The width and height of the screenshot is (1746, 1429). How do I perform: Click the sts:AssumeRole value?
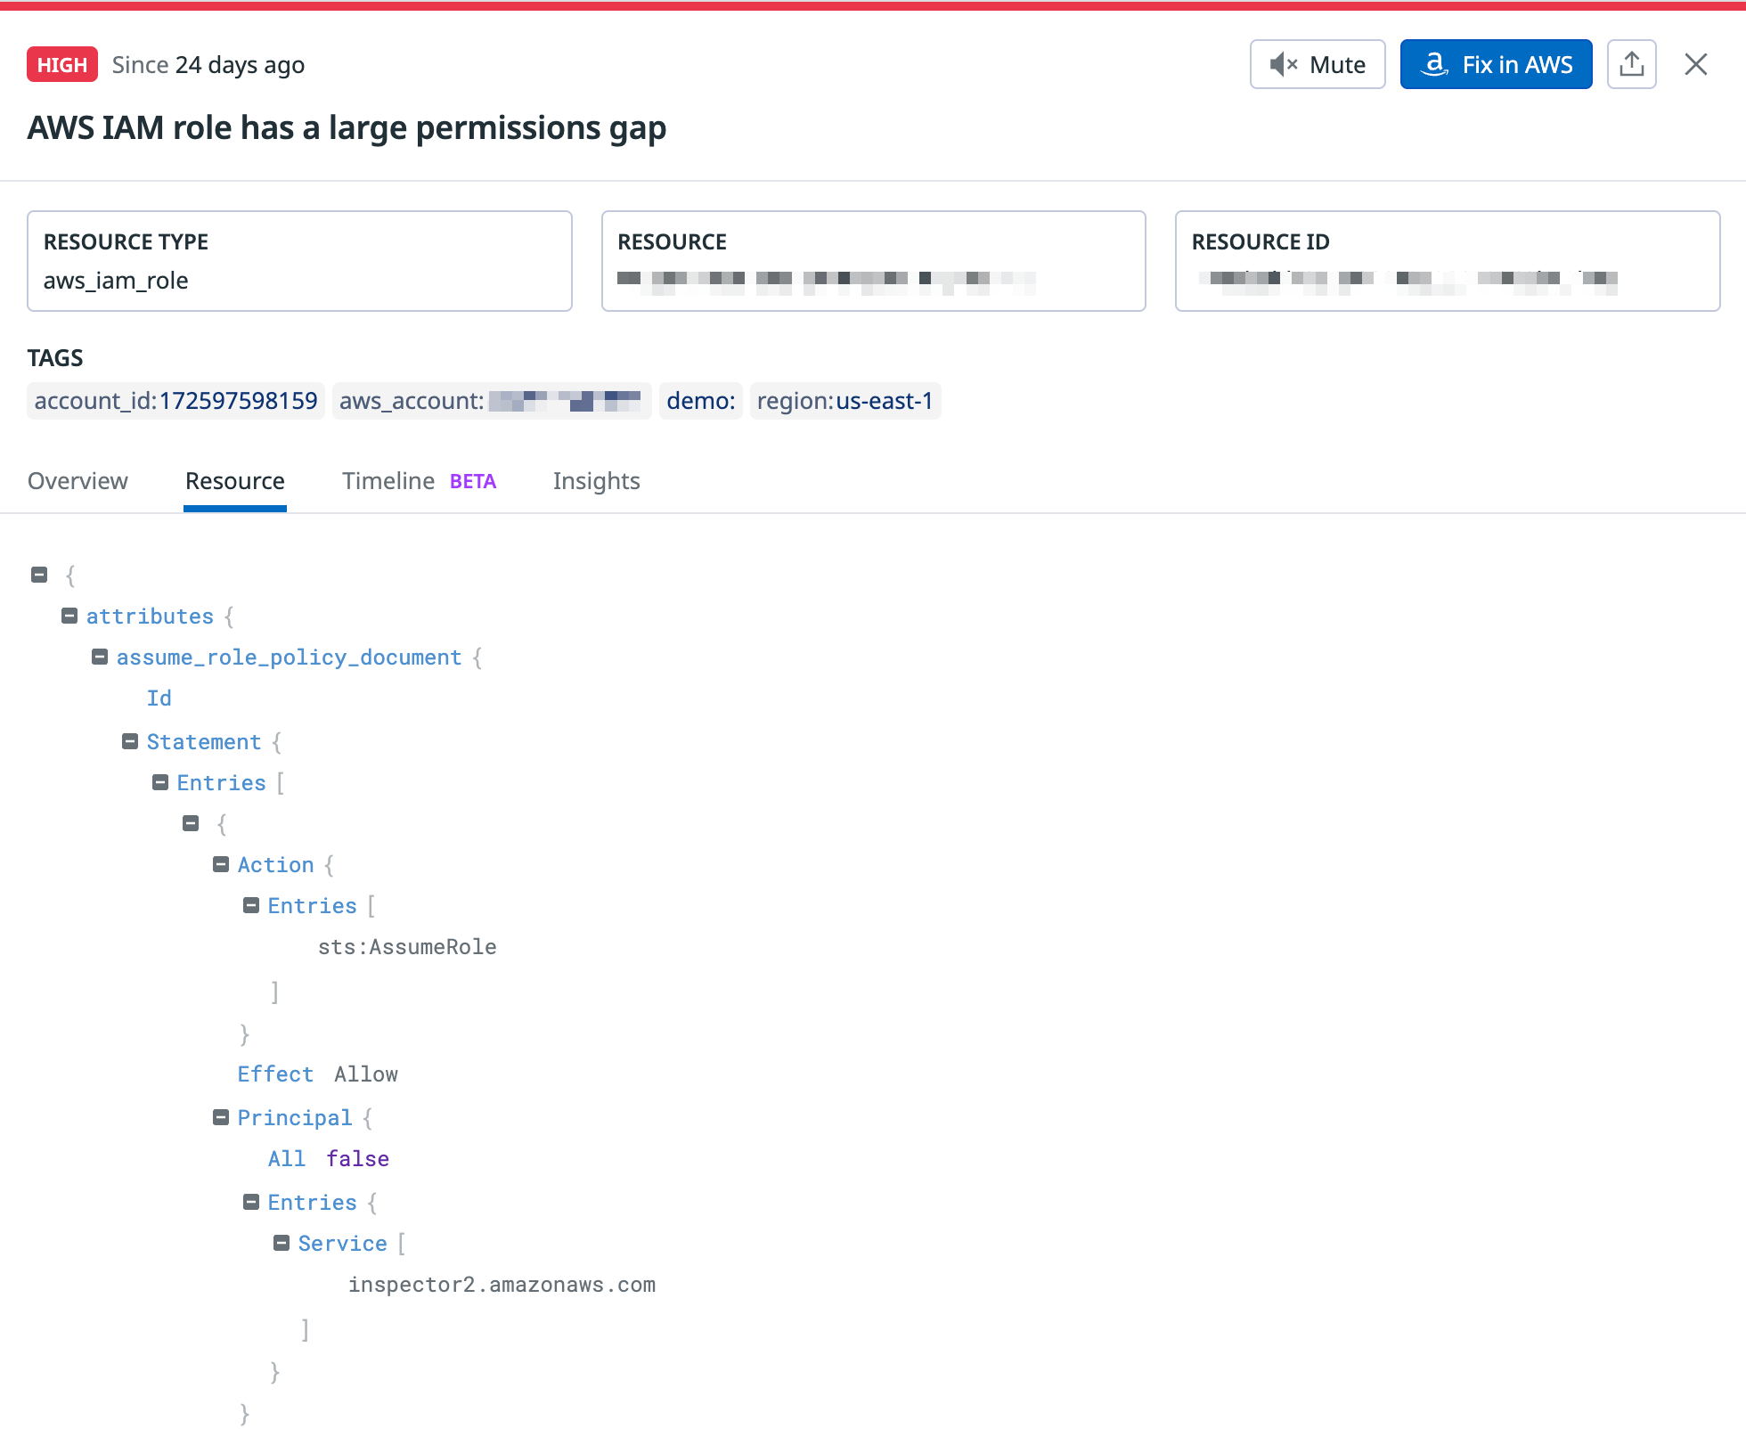coord(407,947)
